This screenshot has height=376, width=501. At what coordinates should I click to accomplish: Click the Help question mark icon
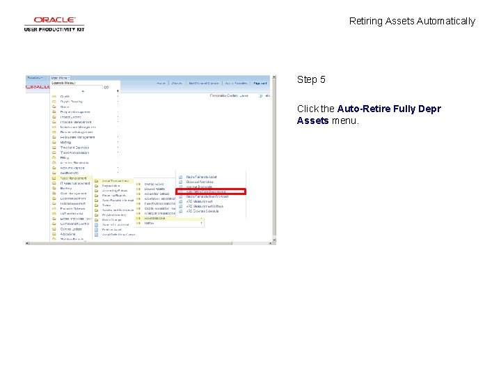coord(261,95)
